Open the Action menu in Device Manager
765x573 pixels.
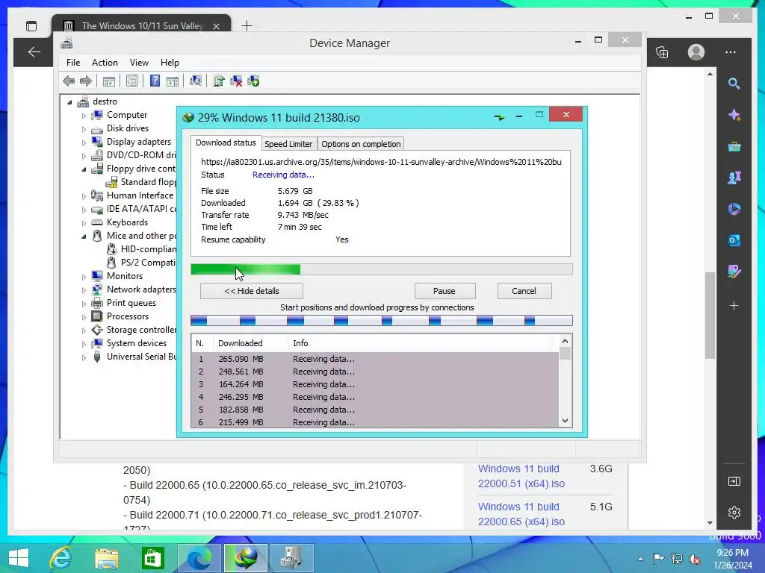(105, 63)
